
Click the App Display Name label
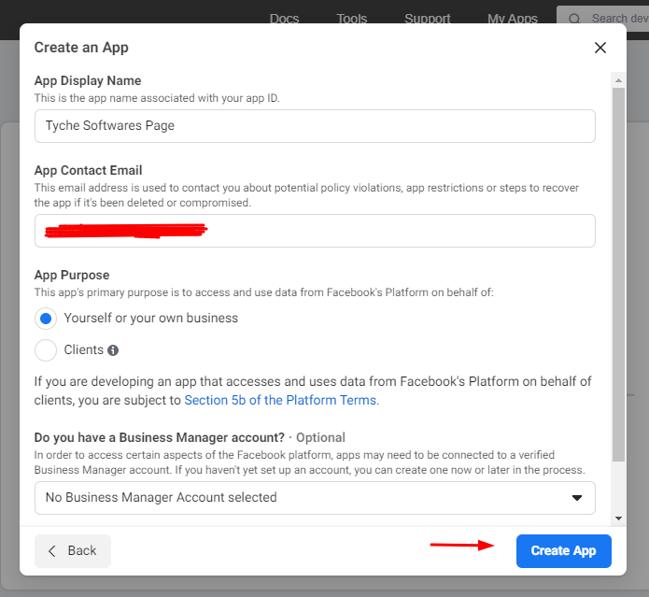pos(88,80)
